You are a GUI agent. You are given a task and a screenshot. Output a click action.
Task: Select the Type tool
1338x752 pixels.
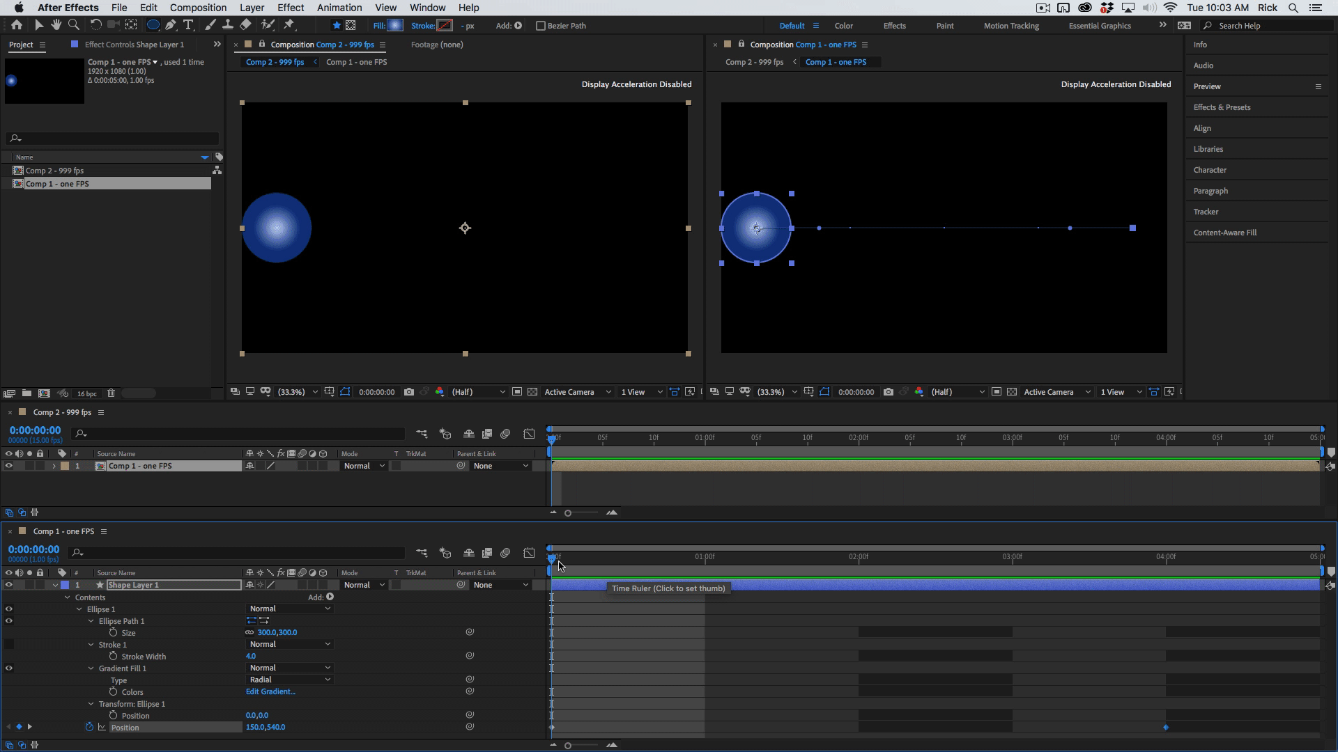[188, 25]
